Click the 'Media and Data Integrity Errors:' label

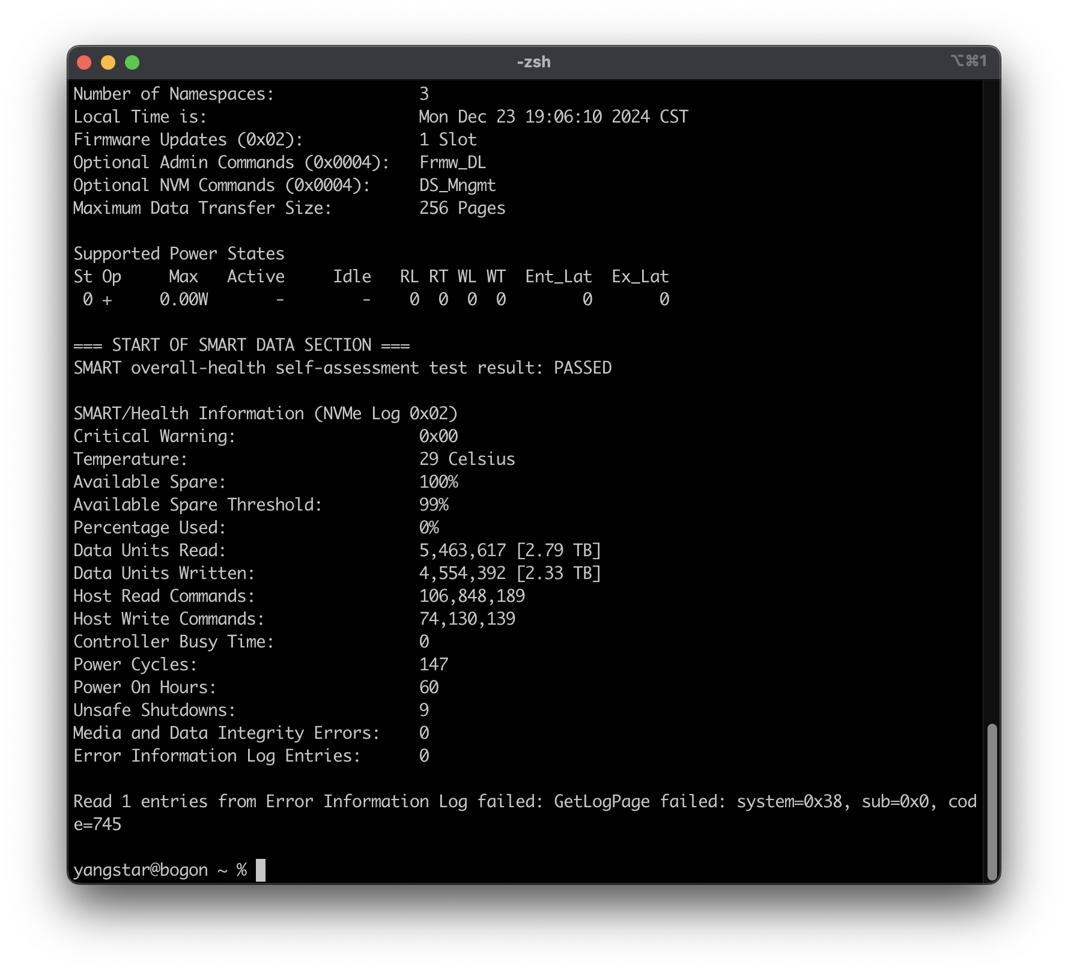(x=226, y=733)
